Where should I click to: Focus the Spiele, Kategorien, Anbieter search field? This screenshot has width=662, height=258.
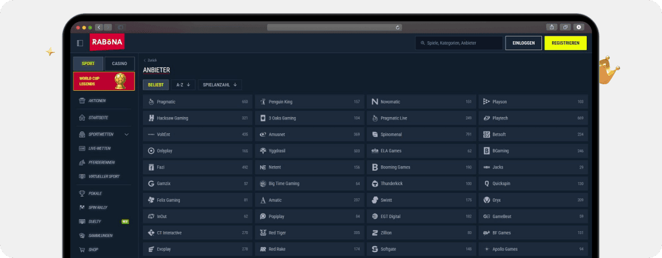pyautogui.click(x=459, y=43)
